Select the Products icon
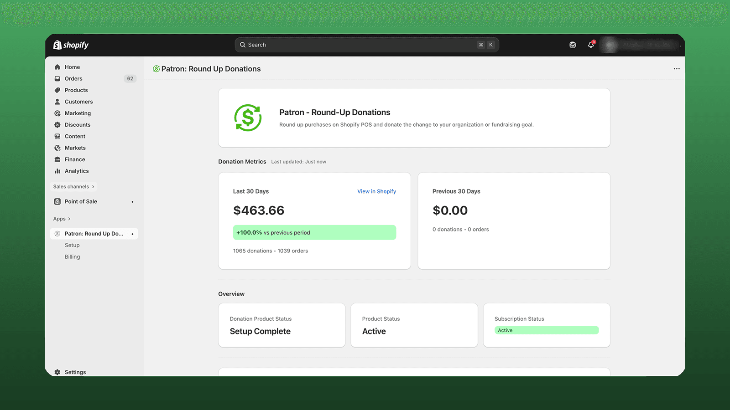The image size is (730, 410). [57, 90]
